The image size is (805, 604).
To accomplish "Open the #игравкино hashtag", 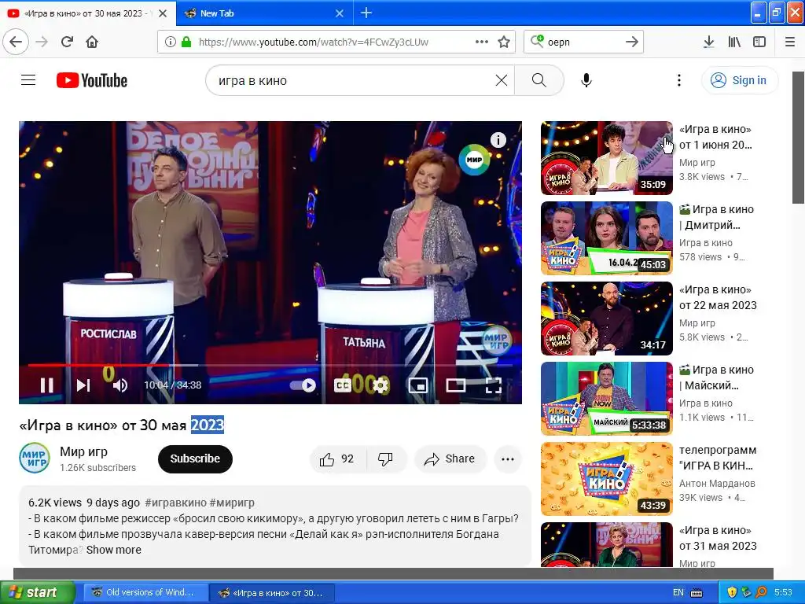I will 175,503.
